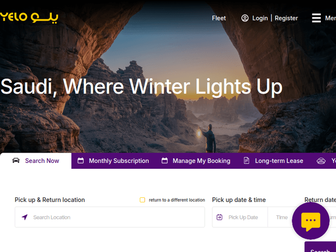
Task: Click the car icon after Long-term Lease
Action: [321, 161]
